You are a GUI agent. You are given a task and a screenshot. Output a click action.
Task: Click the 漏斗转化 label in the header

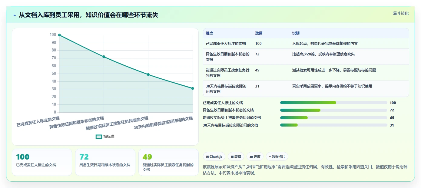tap(400, 14)
